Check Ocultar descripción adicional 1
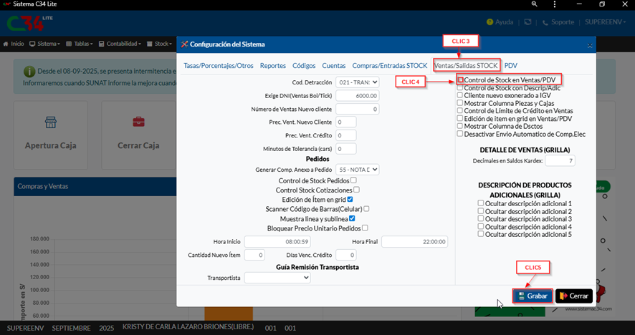 point(481,203)
